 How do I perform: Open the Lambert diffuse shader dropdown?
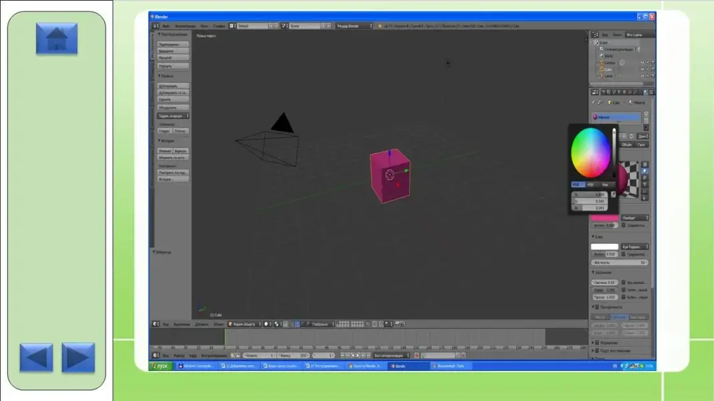pos(634,218)
